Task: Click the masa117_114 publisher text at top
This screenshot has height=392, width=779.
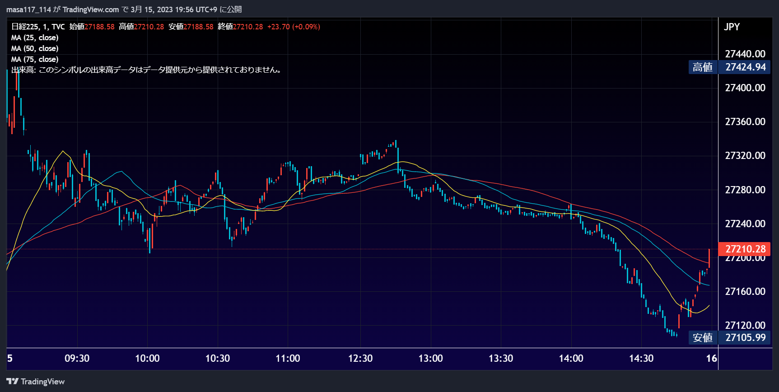Action: [28, 9]
